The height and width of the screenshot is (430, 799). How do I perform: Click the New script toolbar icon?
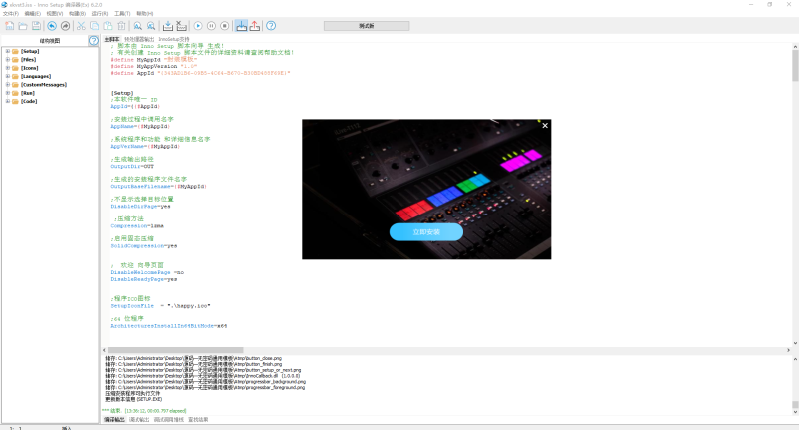(10, 26)
